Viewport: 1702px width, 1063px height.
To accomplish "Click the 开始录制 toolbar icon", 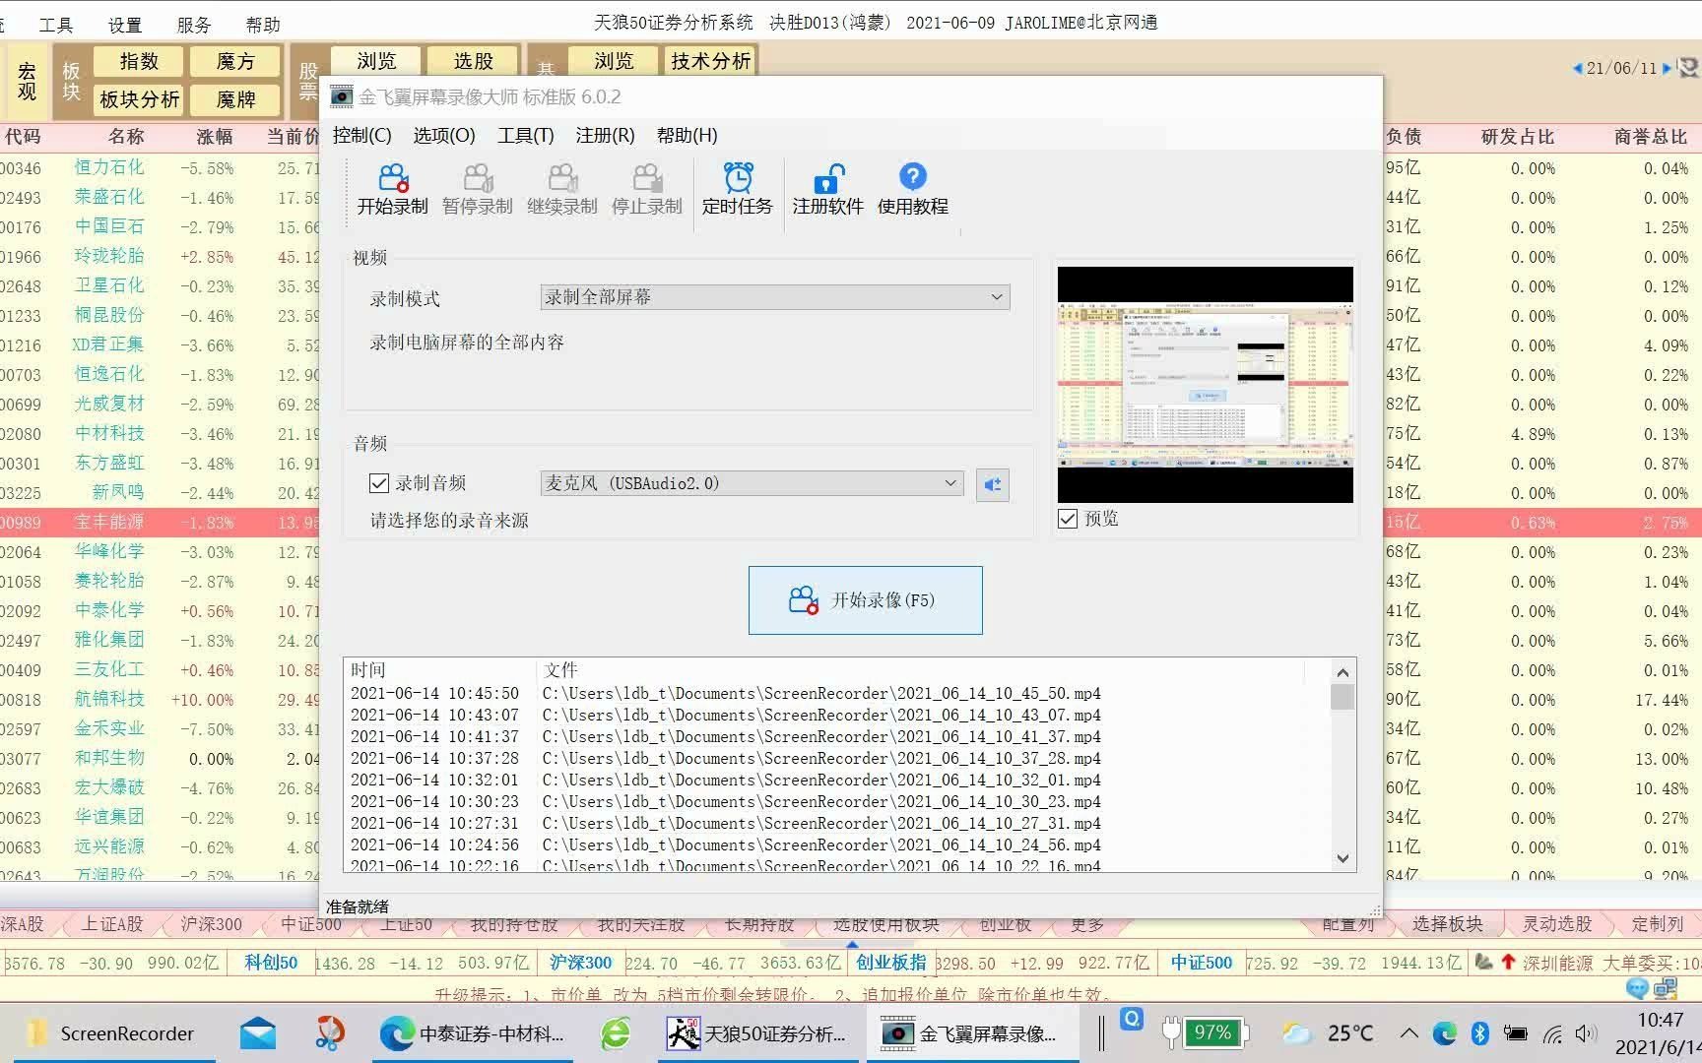I will [x=392, y=189].
